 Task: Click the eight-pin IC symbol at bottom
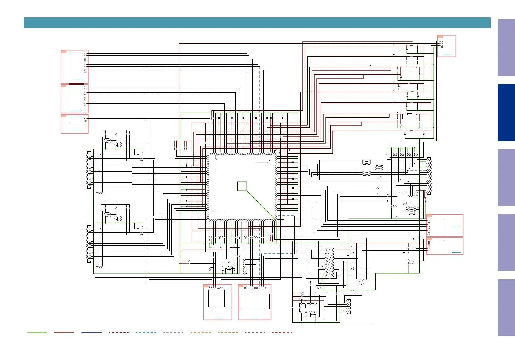coord(308,308)
